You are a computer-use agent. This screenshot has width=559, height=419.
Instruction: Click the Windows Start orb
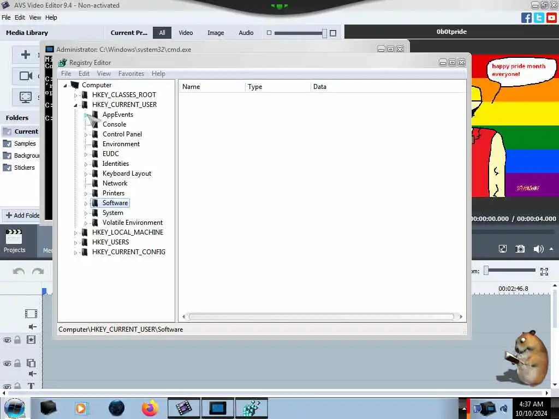point(14,408)
